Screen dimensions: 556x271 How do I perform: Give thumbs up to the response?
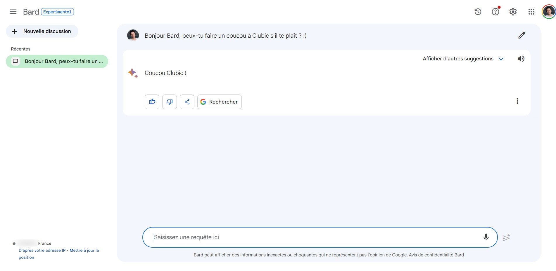[152, 102]
